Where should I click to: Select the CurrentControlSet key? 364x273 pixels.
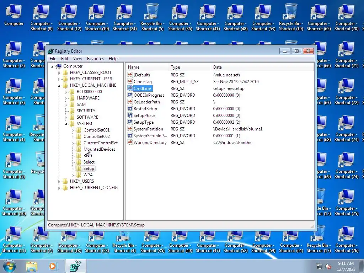(x=101, y=143)
